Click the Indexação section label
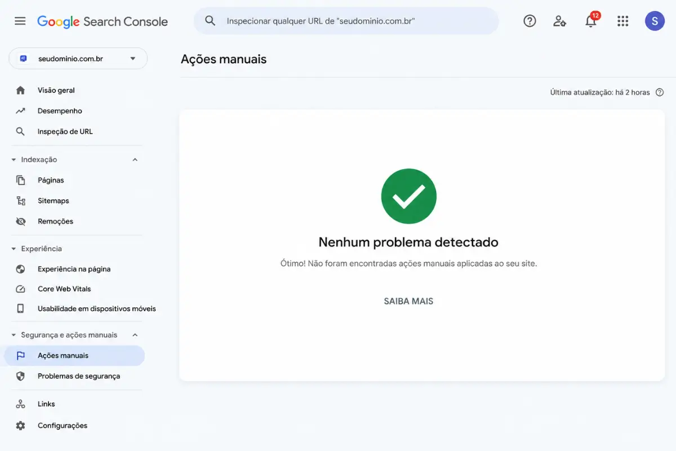Viewport: 676px width, 451px height. point(39,160)
